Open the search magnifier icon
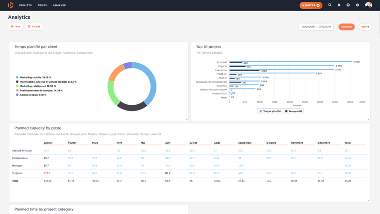Viewport: 380px width, 214px height. pos(330,5)
